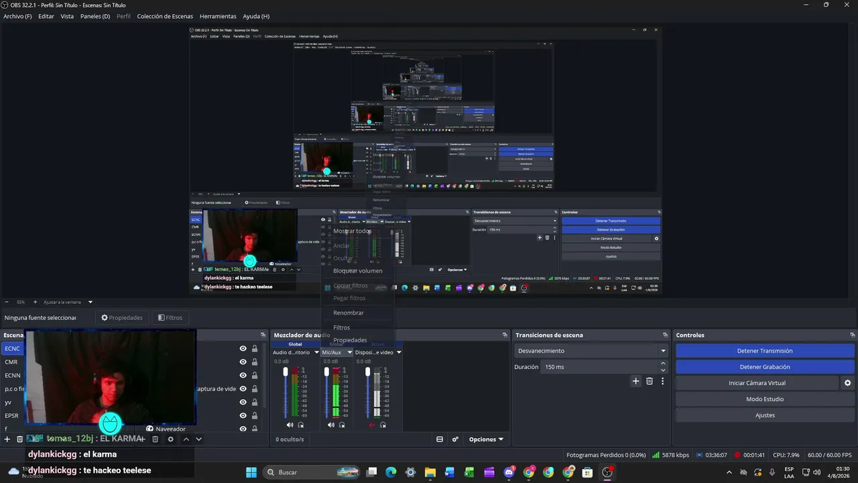Switch the audio mixer layout icon
The width and height of the screenshot is (858, 483).
click(x=440, y=439)
